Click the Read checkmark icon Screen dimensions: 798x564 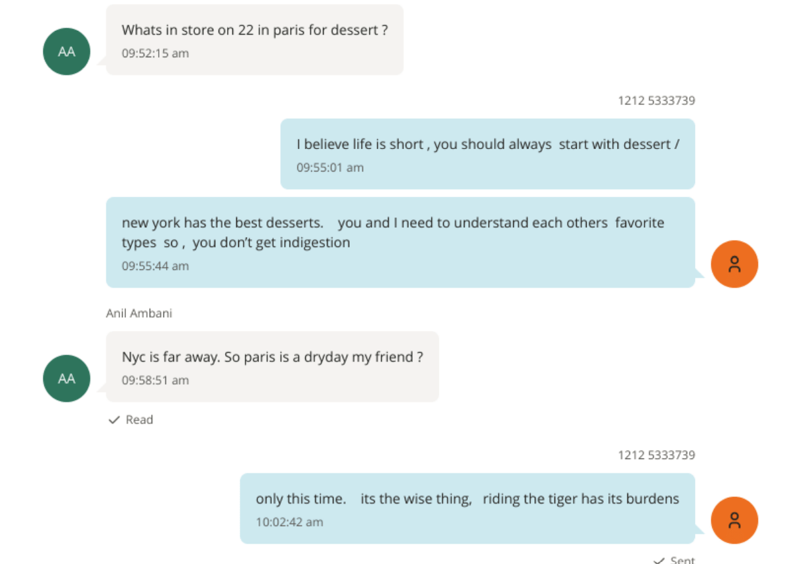[x=114, y=419]
